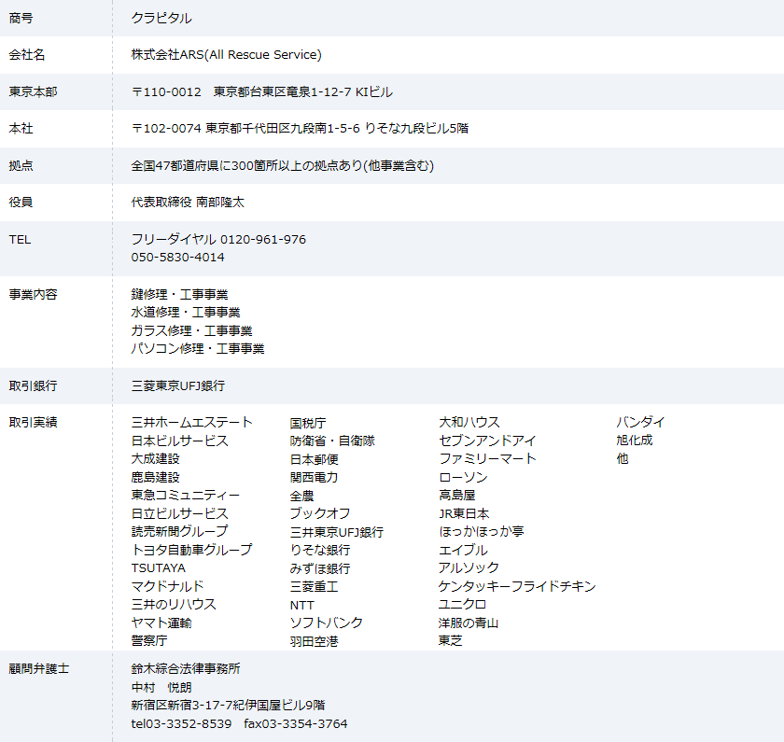Click 防衛省・自衛隊 in the client list
This screenshot has width=784, height=742.
[x=332, y=441]
